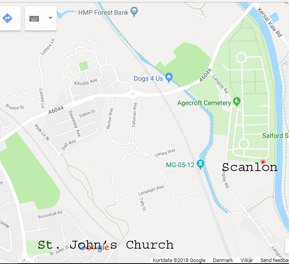The height and width of the screenshot is (264, 289).
Task: Open the Google logo link
Action: point(94,247)
